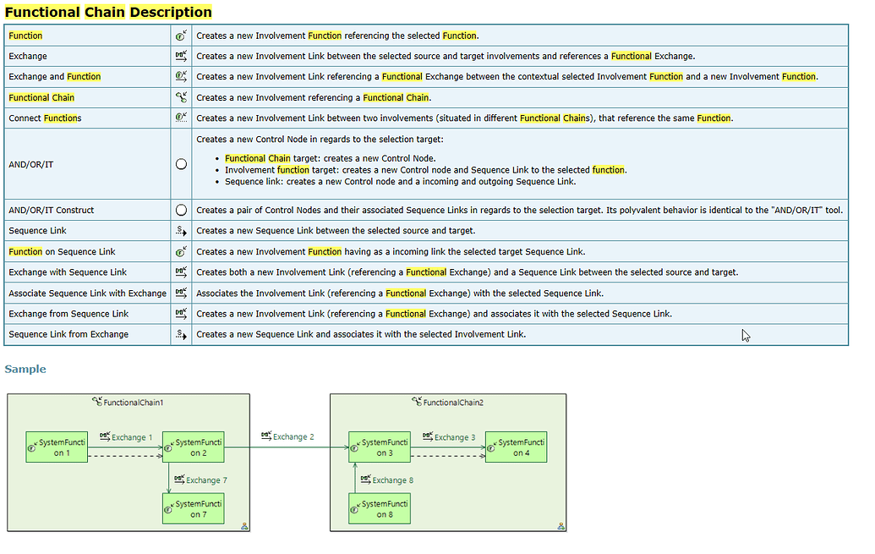Click the Connect Functions row icon

pyautogui.click(x=181, y=118)
